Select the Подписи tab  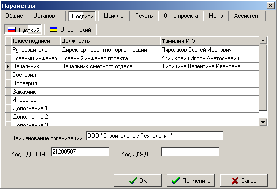(83, 16)
